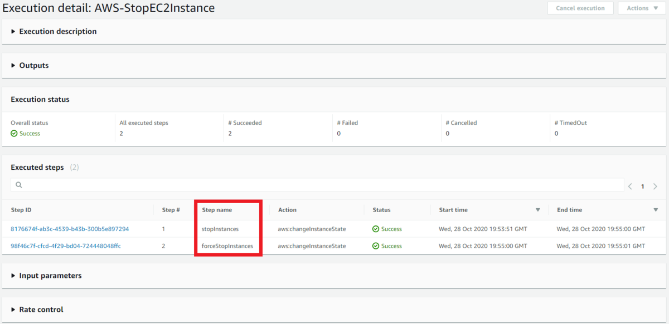Click the # TimedOut label
The width and height of the screenshot is (669, 324).
point(570,122)
